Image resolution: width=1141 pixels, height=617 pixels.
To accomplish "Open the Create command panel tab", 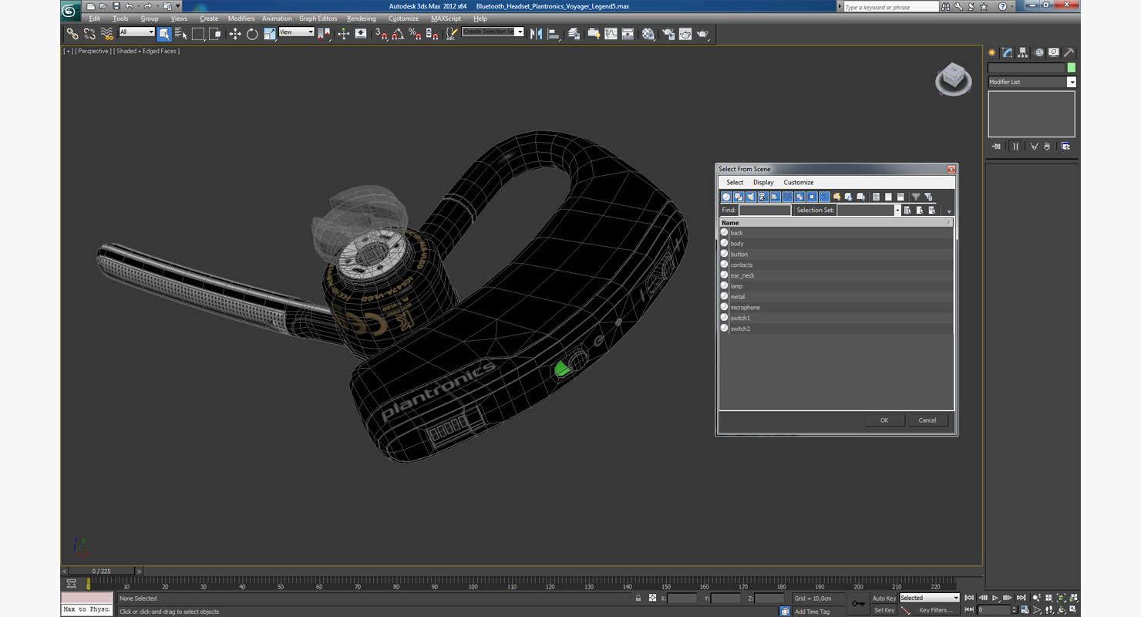I will (992, 52).
